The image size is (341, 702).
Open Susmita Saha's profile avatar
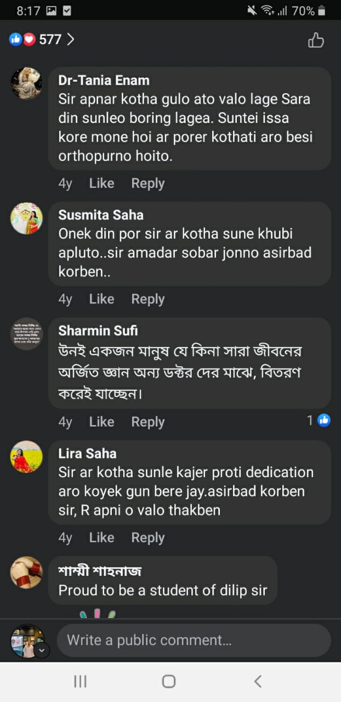[26, 218]
